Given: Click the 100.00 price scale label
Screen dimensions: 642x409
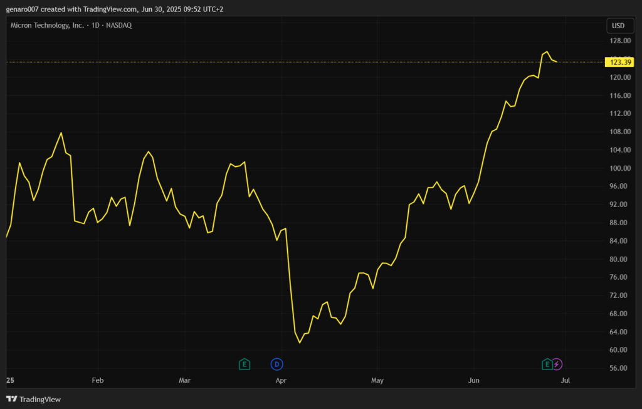Looking at the screenshot, I should [x=620, y=168].
